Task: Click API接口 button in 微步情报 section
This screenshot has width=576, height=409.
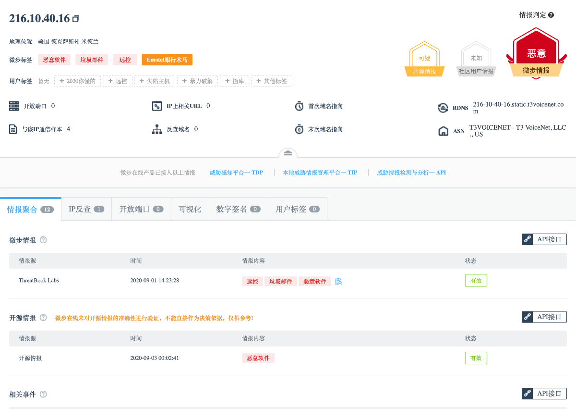Action: [x=544, y=239]
